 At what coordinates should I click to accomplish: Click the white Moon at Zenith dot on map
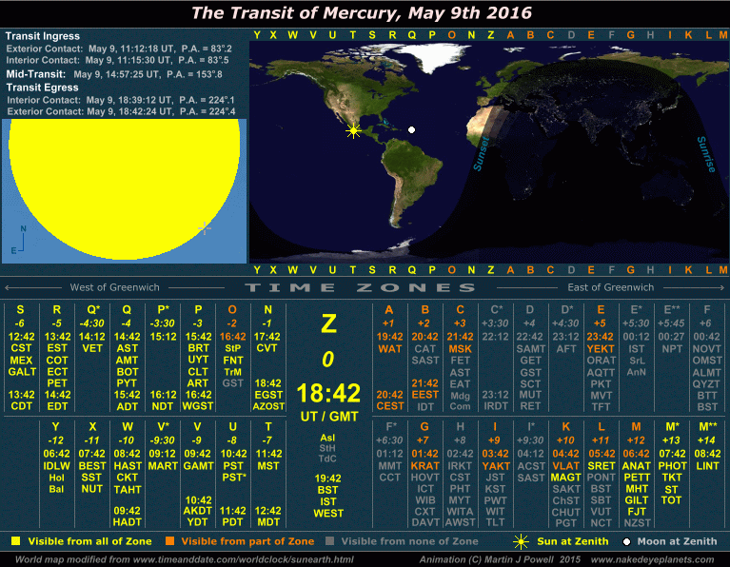click(x=411, y=129)
